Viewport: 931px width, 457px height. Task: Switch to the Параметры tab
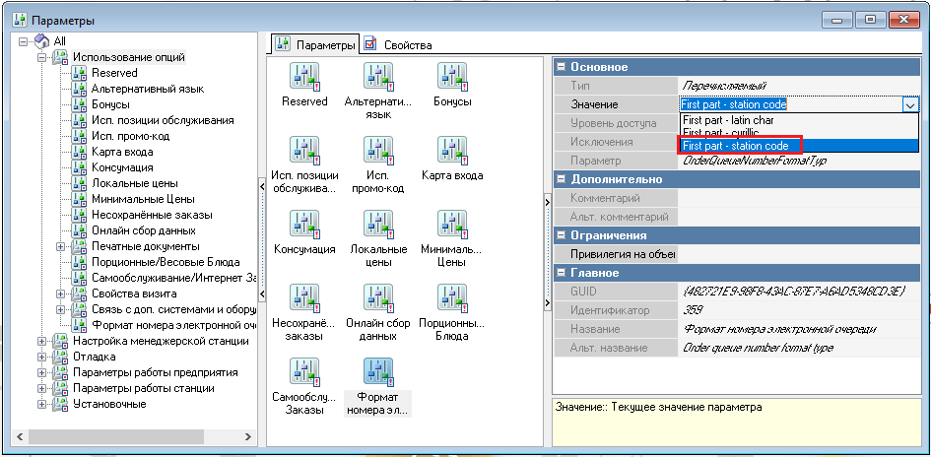315,45
